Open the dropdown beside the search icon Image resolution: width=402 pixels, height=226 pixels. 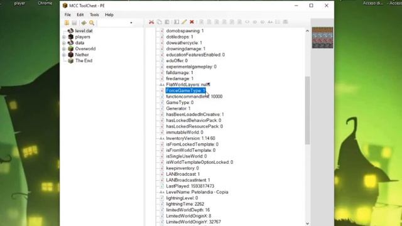click(131, 23)
